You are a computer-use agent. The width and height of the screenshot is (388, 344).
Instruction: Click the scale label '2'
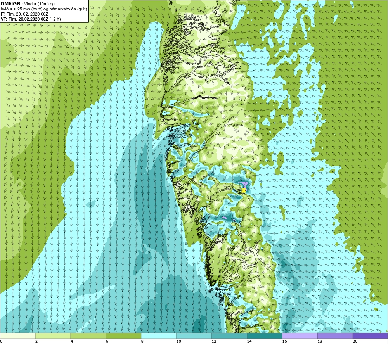point(36,341)
